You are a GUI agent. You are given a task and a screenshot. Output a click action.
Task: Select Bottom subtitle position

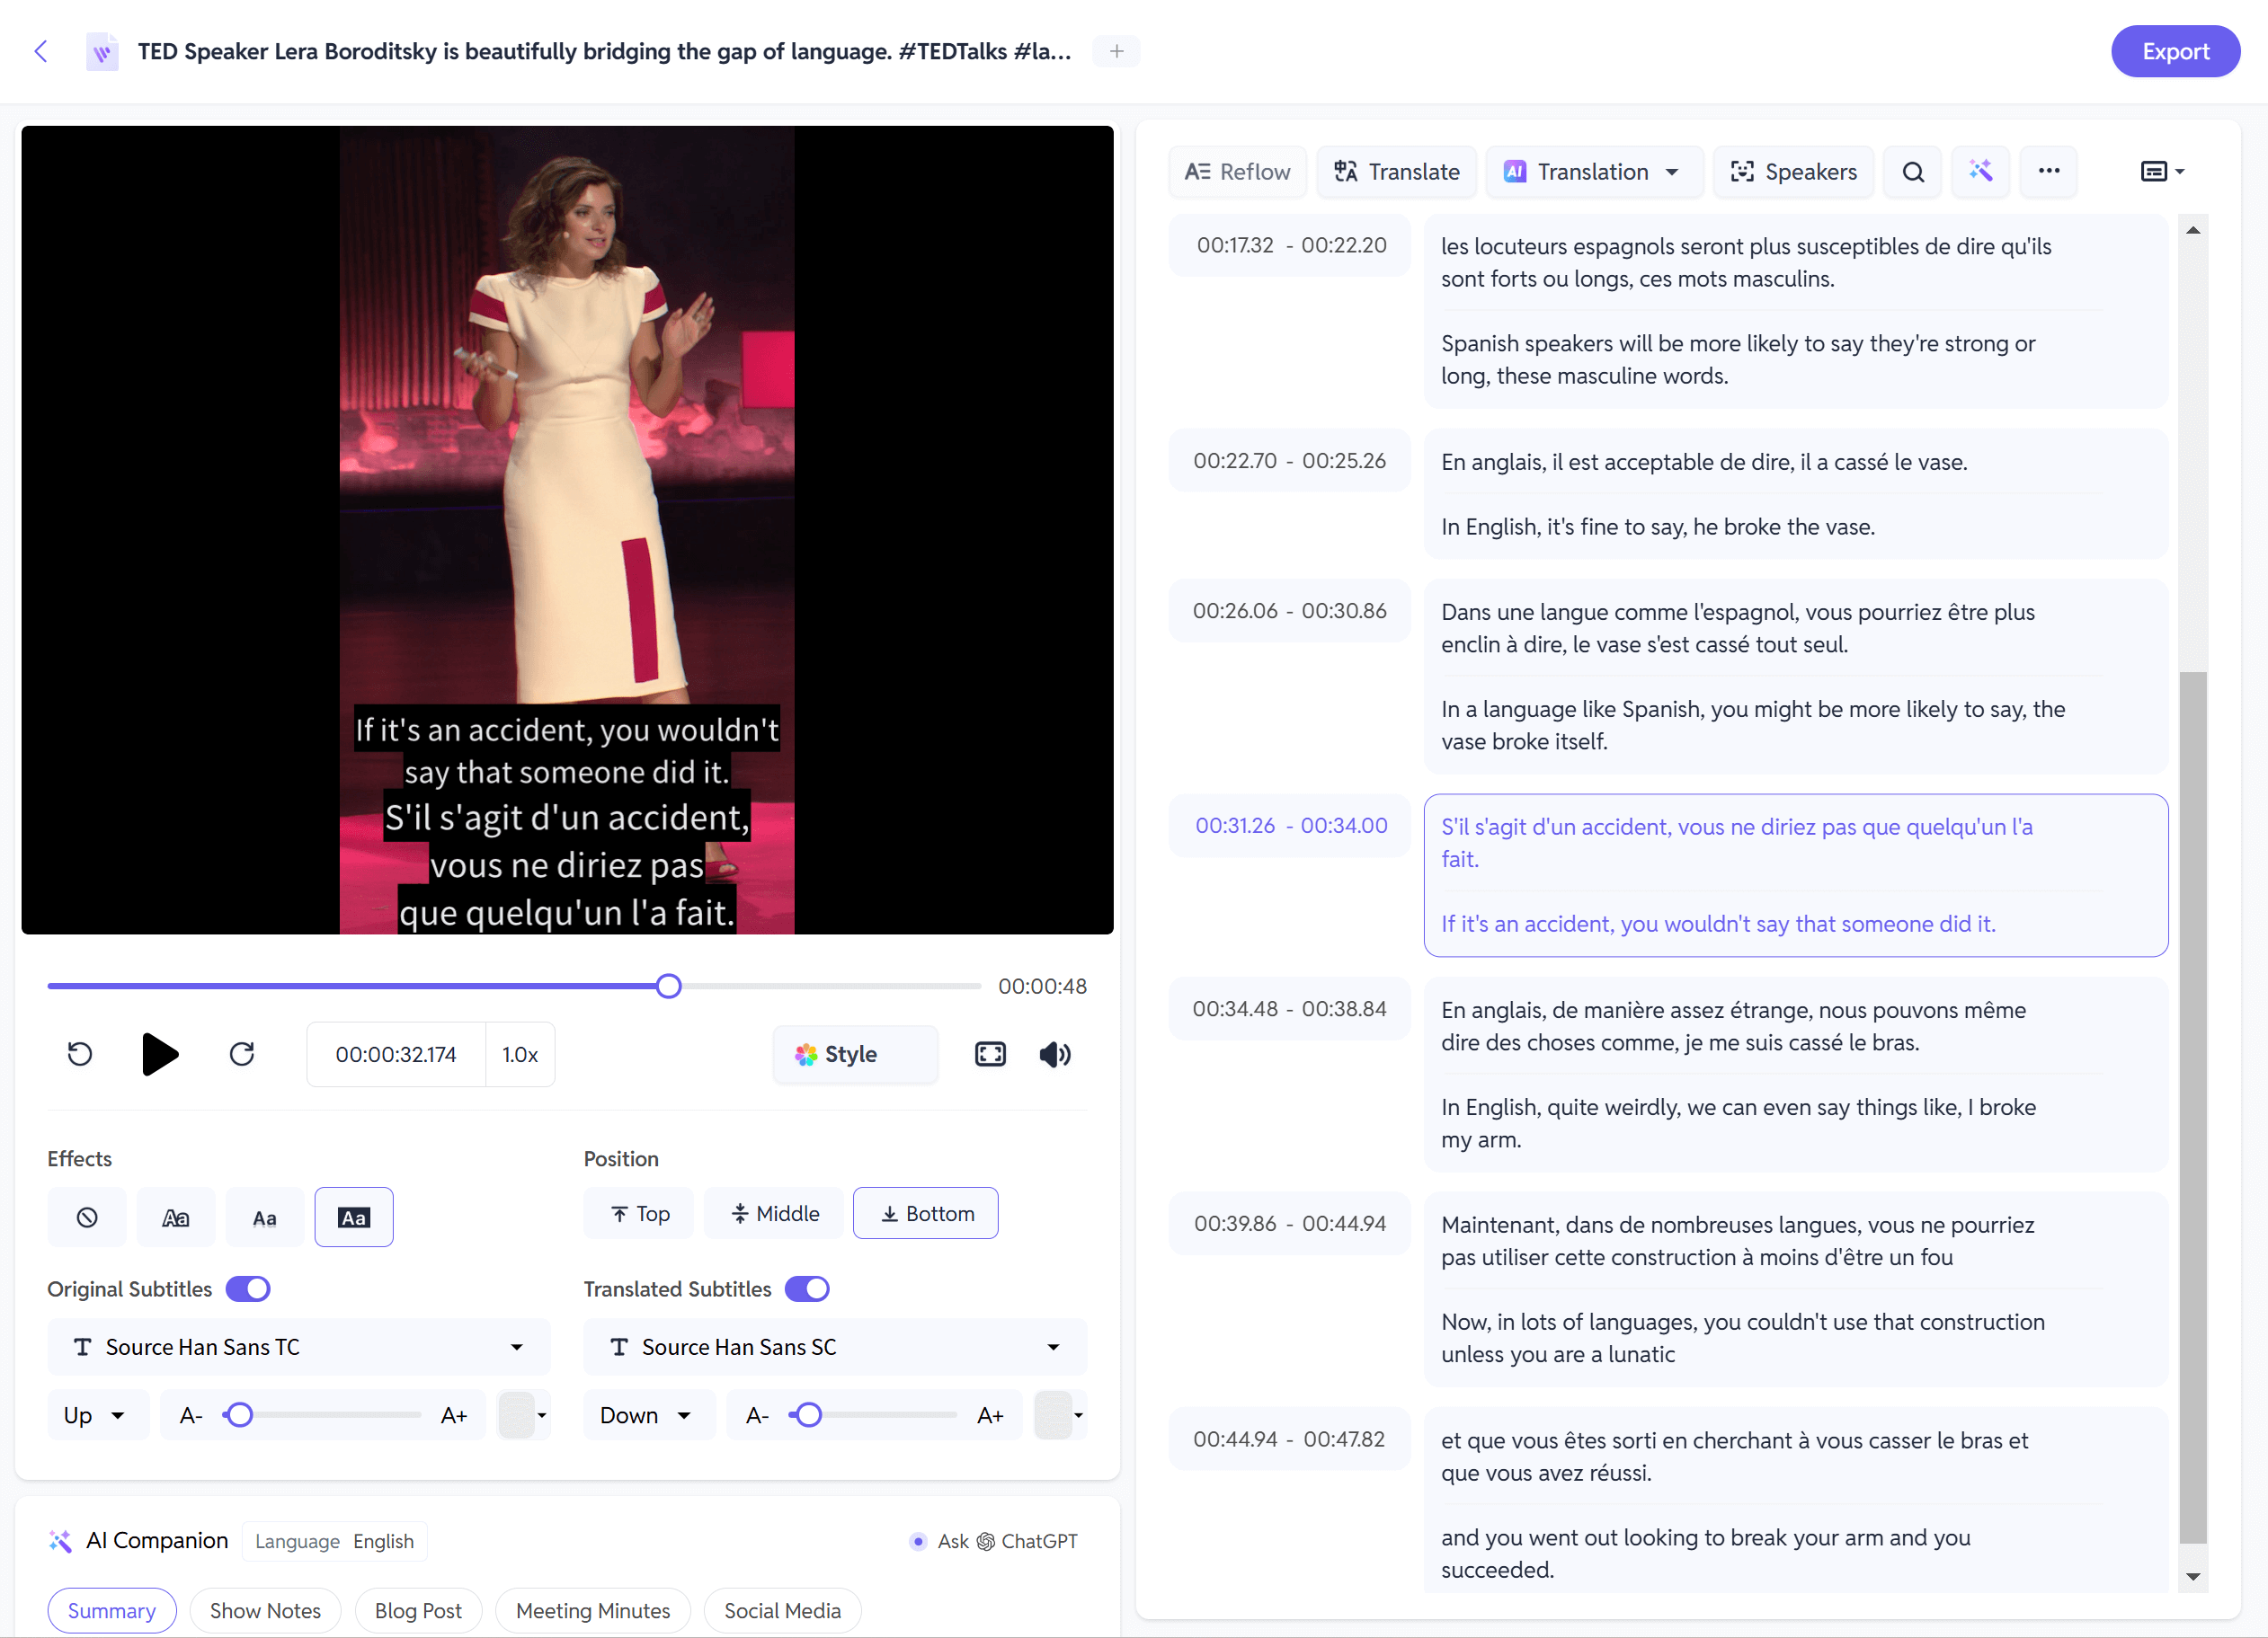(x=925, y=1213)
